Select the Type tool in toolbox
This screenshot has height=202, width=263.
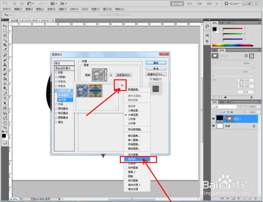pyautogui.click(x=5, y=98)
